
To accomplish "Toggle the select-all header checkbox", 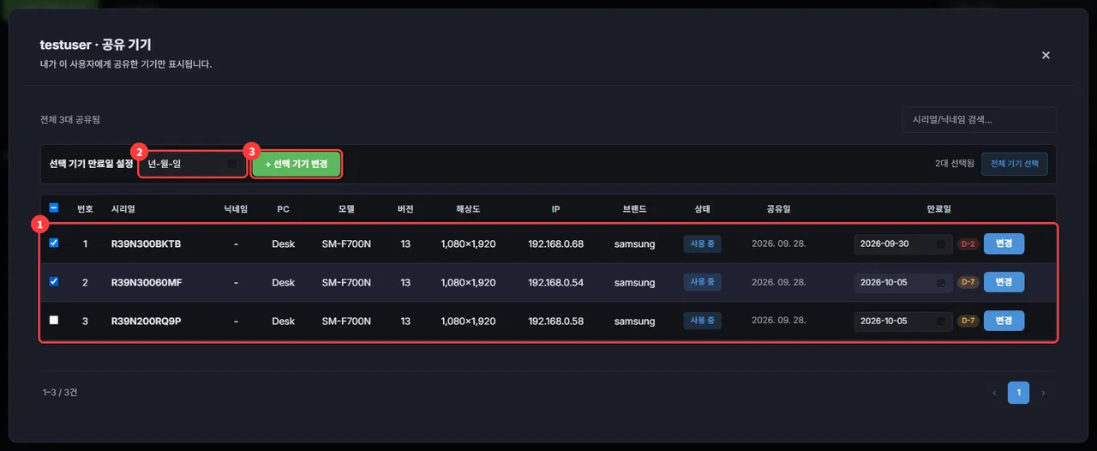I will 54,207.
